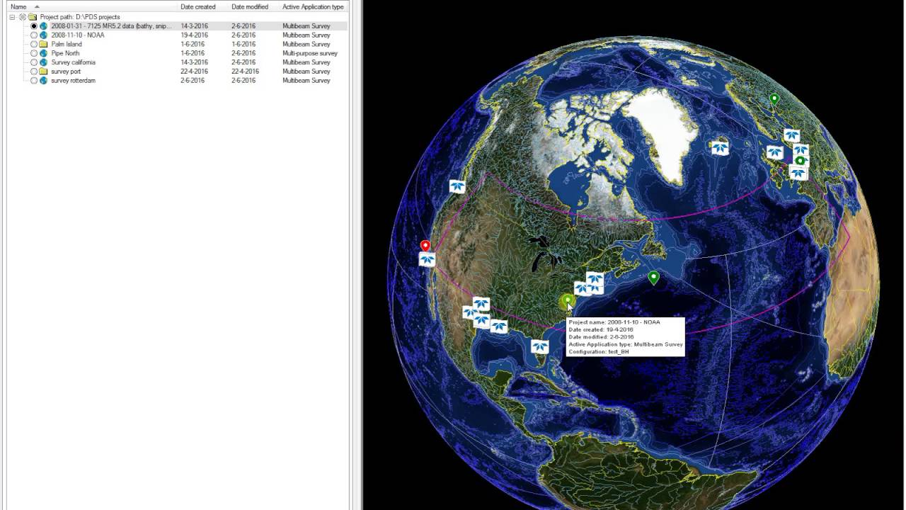This screenshot has height=510, width=906.
Task: Click the green pin over northern Scandinavia
Action: [774, 99]
